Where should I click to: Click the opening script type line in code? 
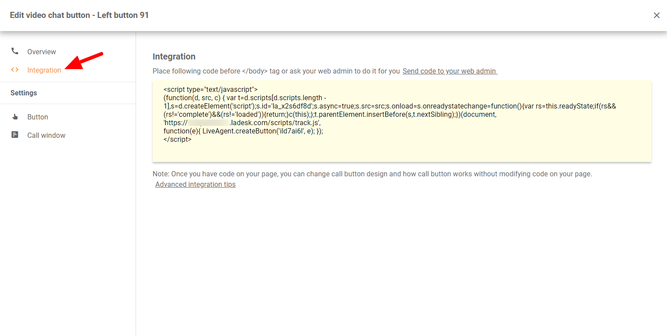[210, 89]
